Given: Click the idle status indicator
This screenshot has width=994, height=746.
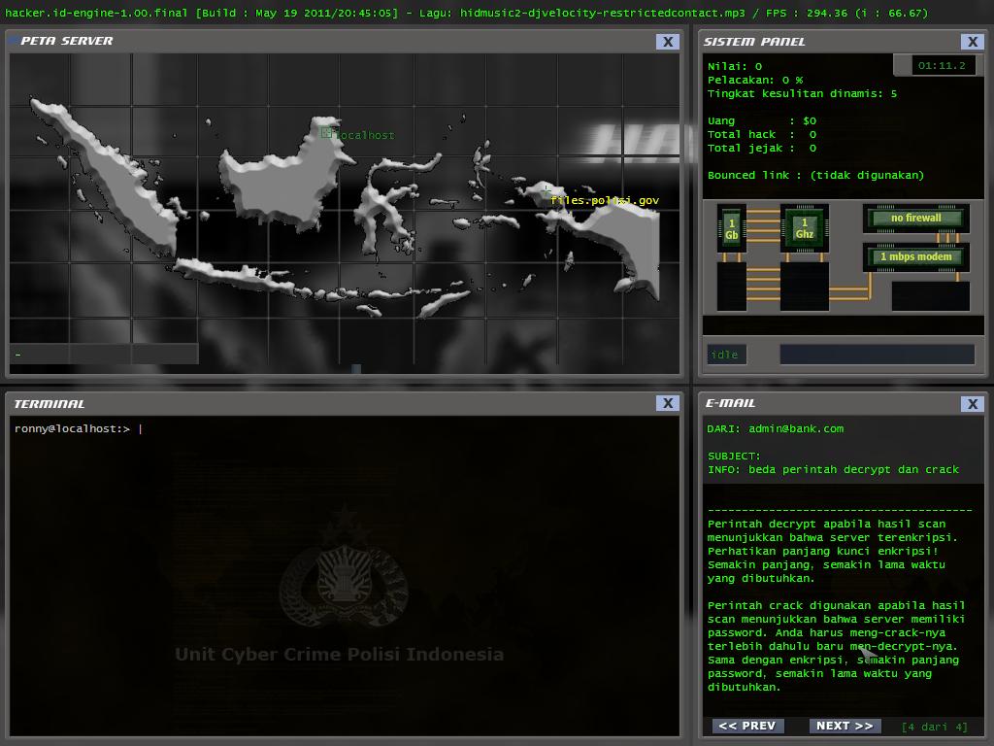Looking at the screenshot, I should pyautogui.click(x=726, y=355).
